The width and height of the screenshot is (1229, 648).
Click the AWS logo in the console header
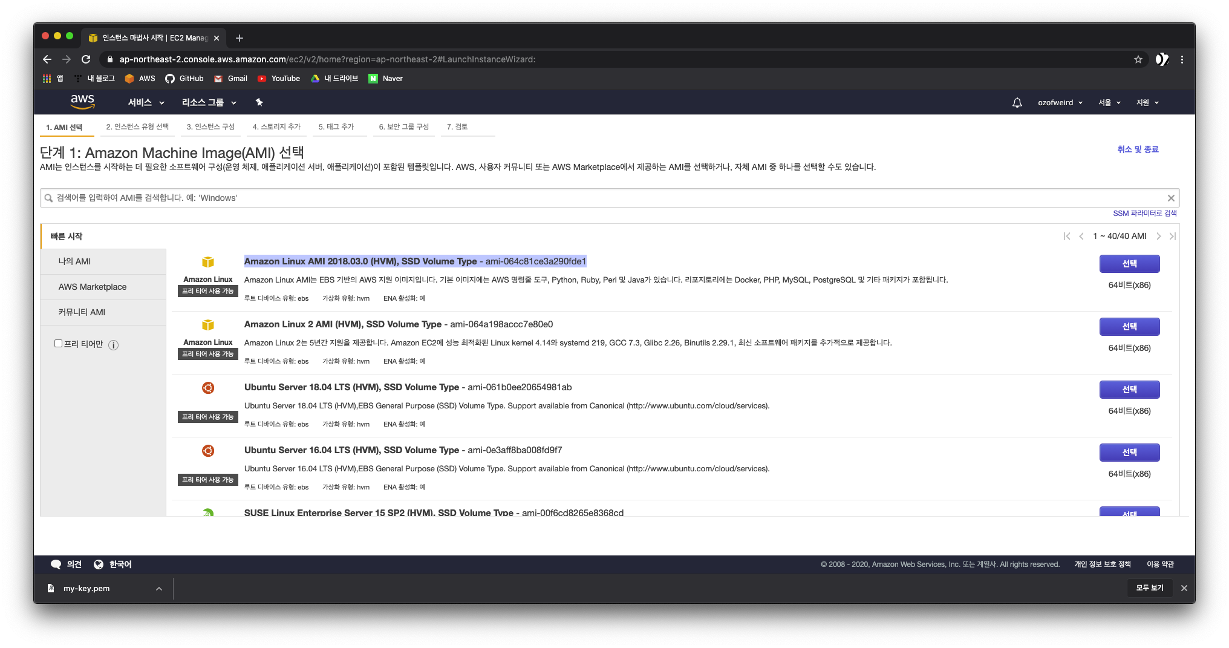point(82,102)
